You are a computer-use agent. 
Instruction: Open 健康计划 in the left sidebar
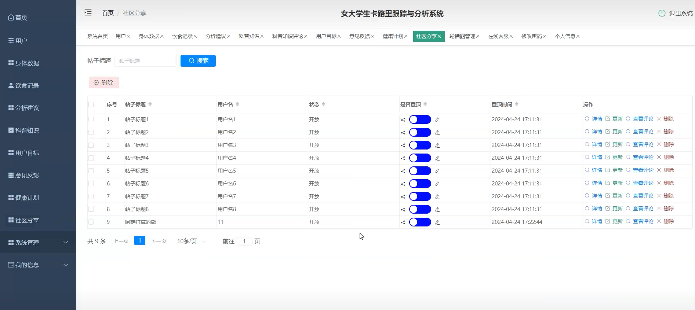coord(23,198)
